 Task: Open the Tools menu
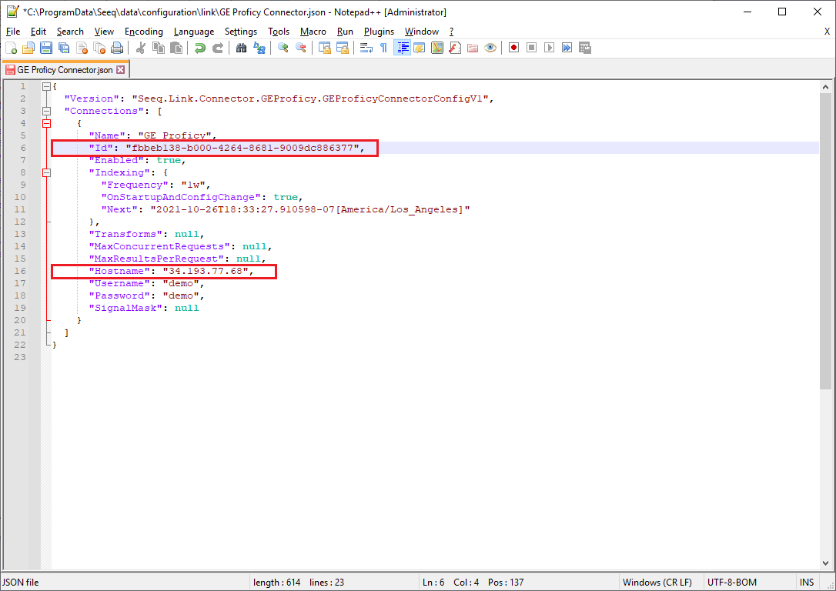[x=279, y=32]
